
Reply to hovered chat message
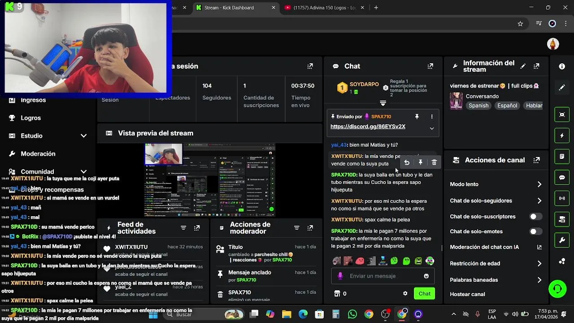pos(407,162)
